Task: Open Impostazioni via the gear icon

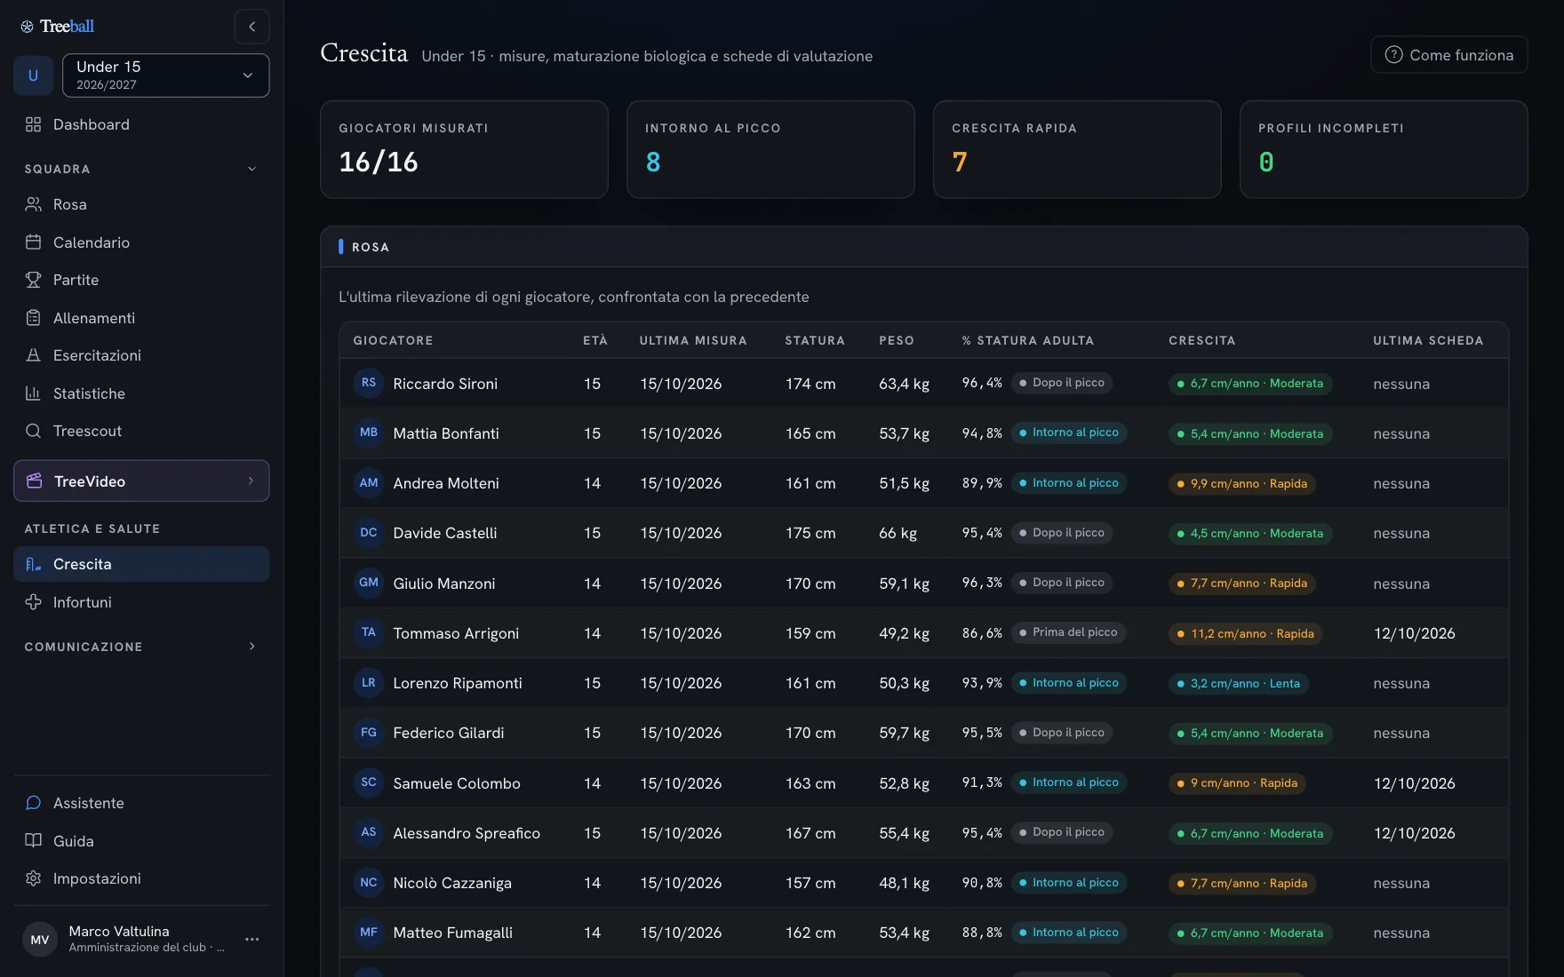Action: [33, 878]
